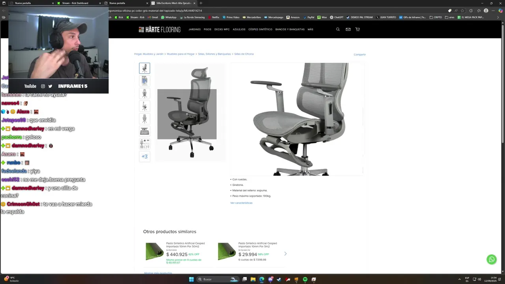Open the envelope contact icon in header
Image resolution: width=505 pixels, height=284 pixels.
pyautogui.click(x=348, y=29)
